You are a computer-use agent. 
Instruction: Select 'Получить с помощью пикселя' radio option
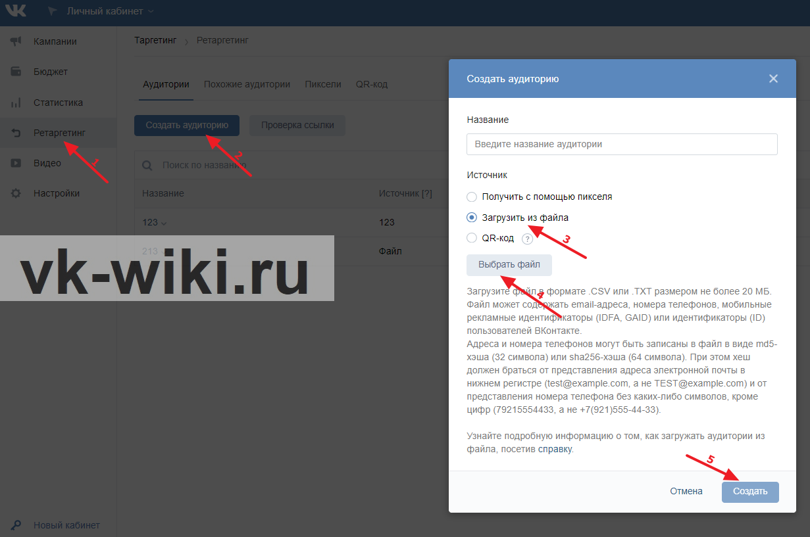471,197
